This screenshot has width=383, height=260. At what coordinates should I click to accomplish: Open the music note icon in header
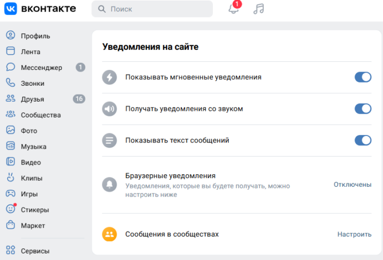tap(259, 9)
